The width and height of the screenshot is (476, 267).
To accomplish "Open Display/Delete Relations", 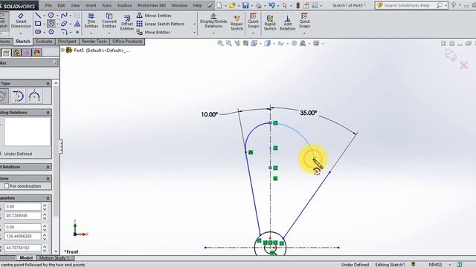I will (213, 21).
